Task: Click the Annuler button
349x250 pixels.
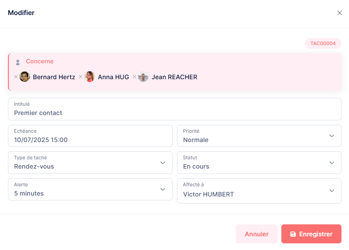Action: click(x=257, y=234)
